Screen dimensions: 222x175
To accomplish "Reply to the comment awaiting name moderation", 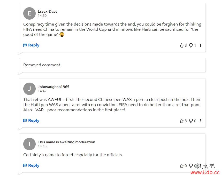I will click(x=31, y=165).
